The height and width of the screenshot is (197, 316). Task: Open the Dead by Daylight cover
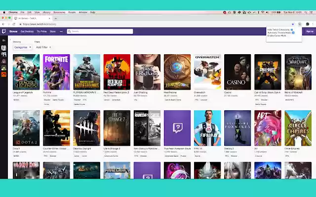87,128
